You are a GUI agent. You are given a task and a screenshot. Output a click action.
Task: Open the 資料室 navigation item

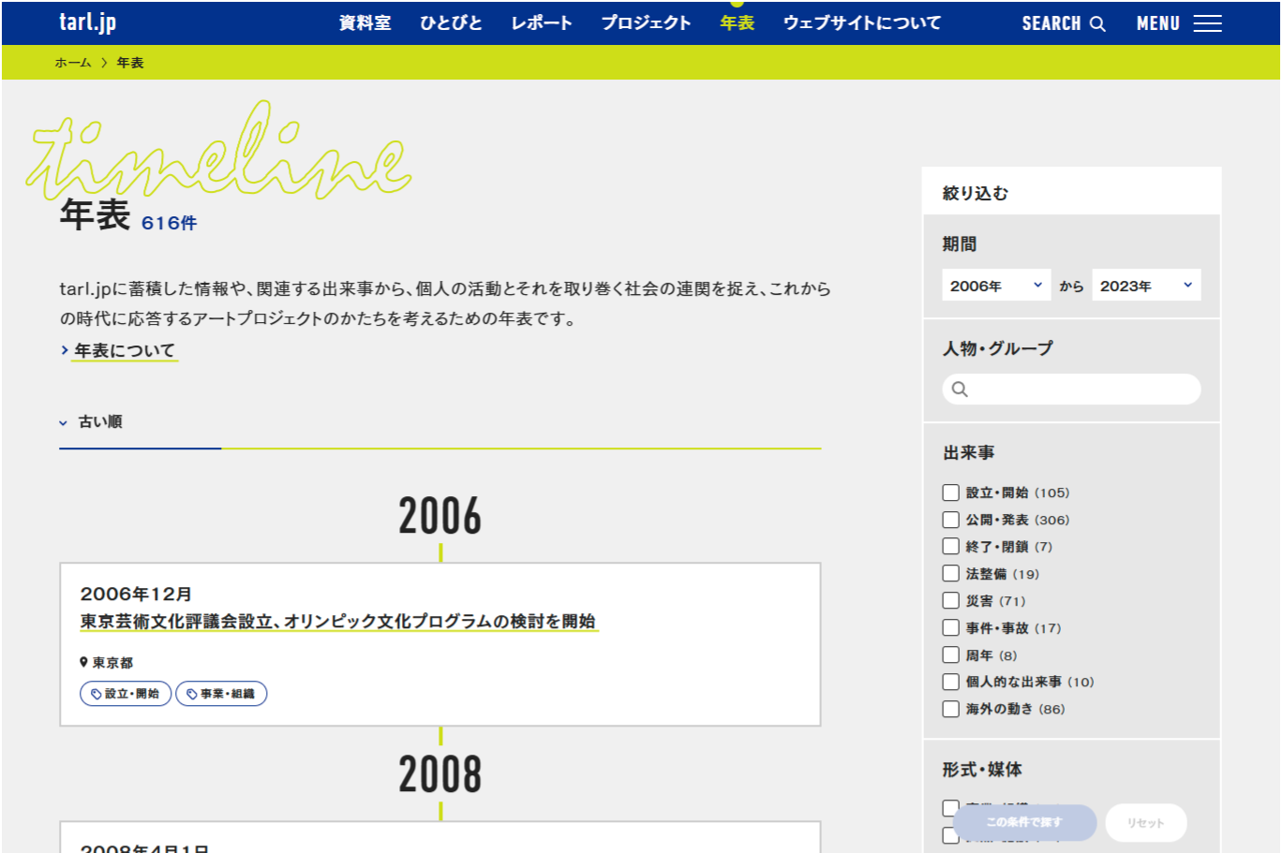tap(365, 23)
